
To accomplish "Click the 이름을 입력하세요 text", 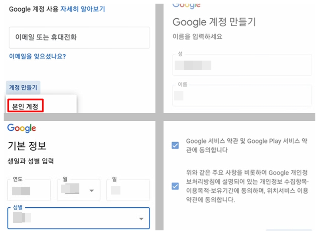I will pos(197,37).
